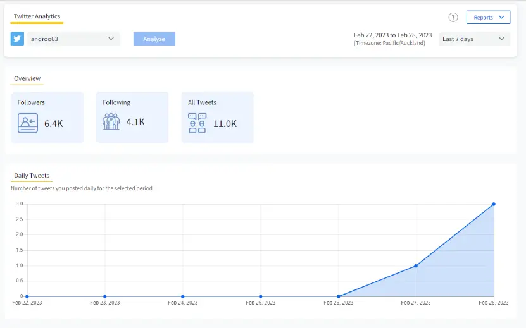Click the Feb 24, 2023 data point
This screenshot has height=328, width=526.
point(182,296)
